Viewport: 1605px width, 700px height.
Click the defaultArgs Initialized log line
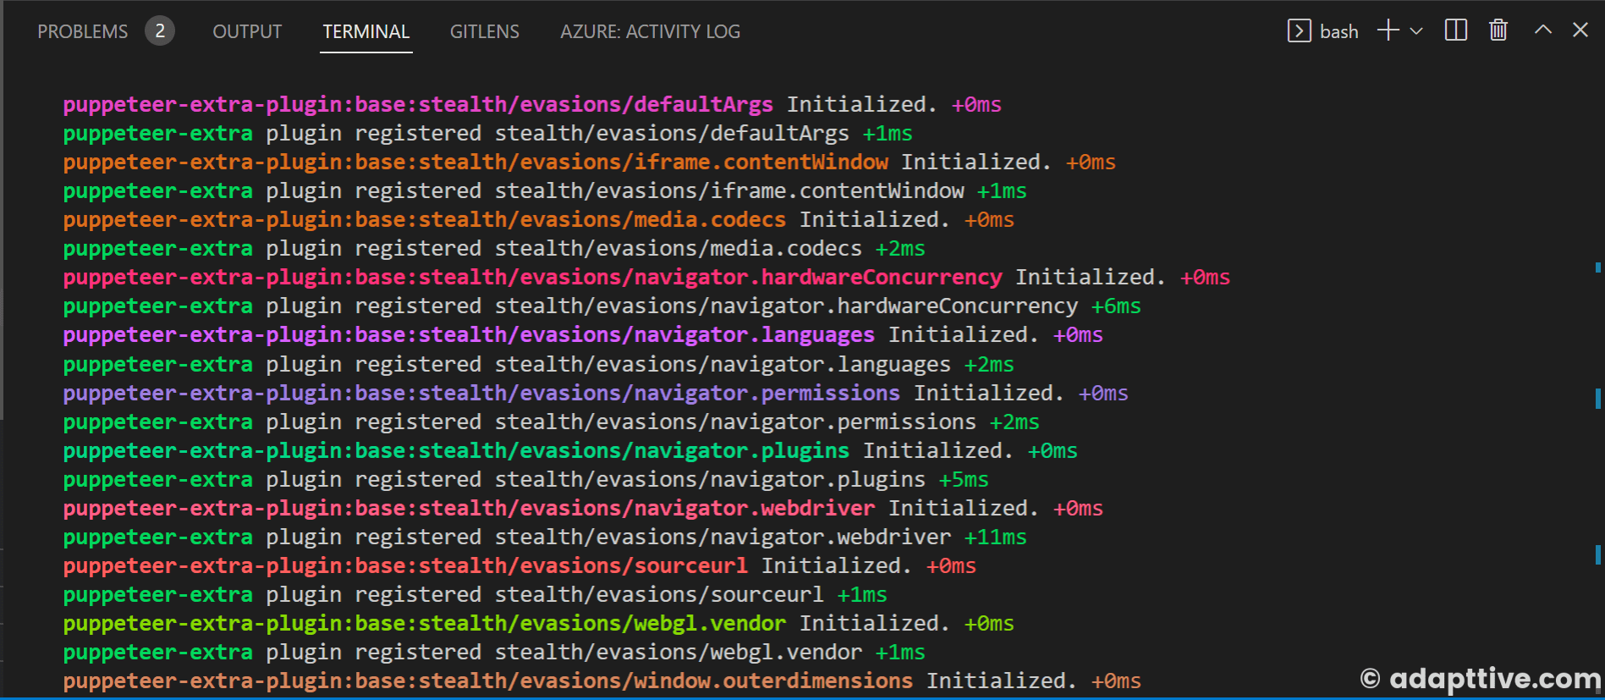[532, 105]
